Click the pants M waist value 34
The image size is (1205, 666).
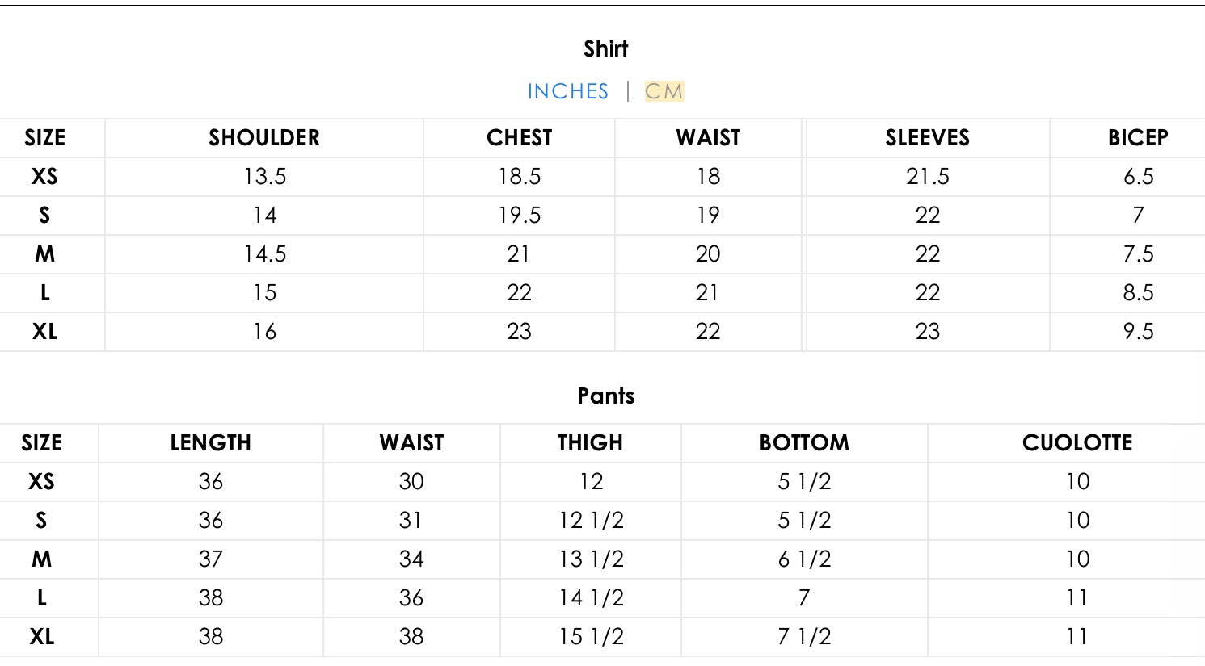(411, 559)
